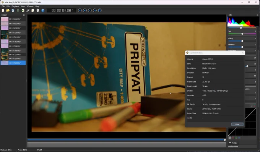The image size is (260, 152).
Task: Open the Edit menu
Action: coord(8,6)
